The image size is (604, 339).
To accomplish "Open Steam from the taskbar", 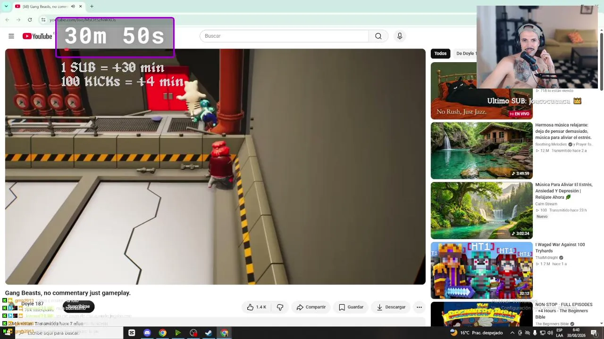I will coord(209,333).
